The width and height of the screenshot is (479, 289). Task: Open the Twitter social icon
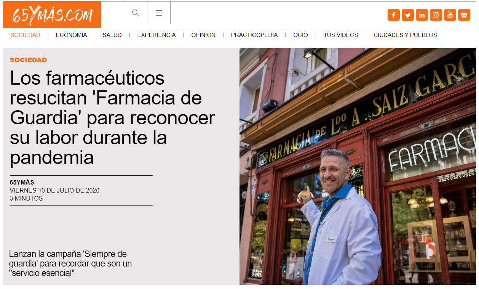tap(408, 15)
